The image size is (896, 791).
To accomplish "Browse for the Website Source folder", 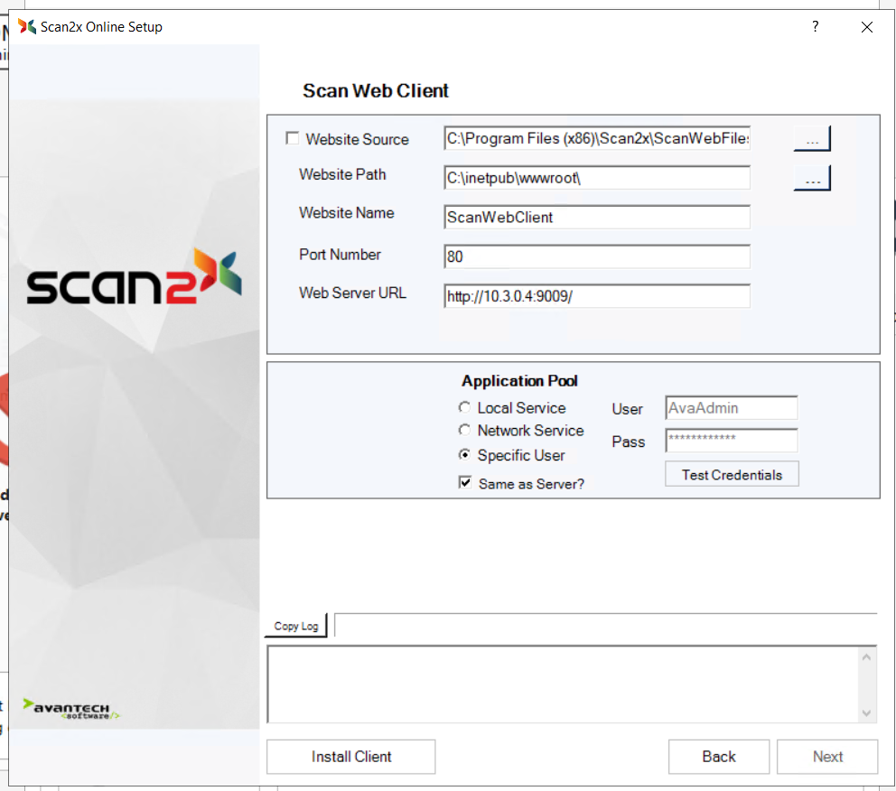I will pyautogui.click(x=811, y=139).
